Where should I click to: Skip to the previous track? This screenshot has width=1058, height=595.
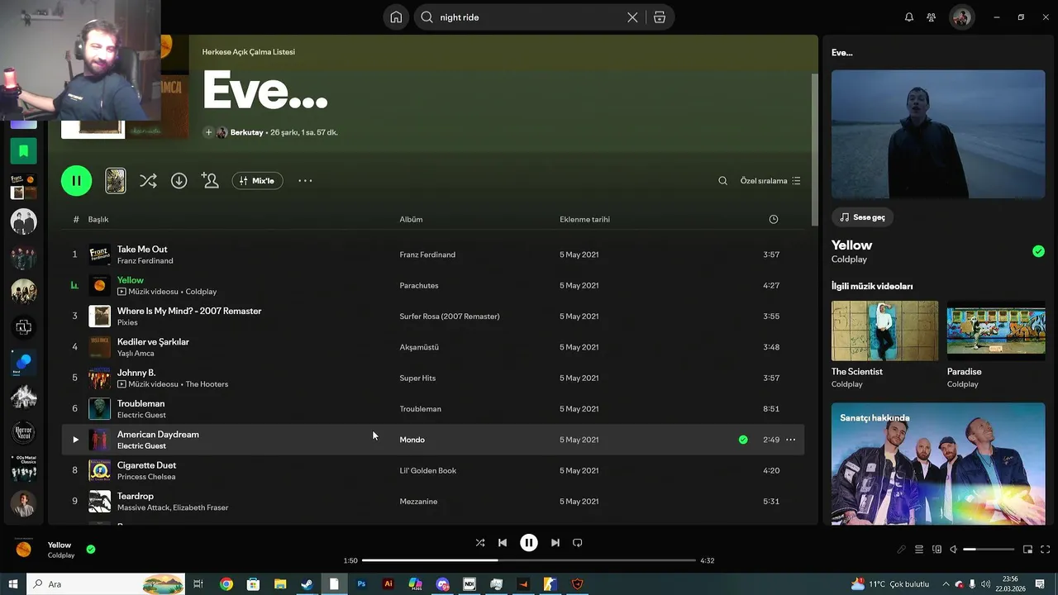tap(503, 543)
